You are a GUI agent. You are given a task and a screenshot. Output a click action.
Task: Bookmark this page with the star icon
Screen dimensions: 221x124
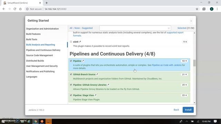click(197, 9)
